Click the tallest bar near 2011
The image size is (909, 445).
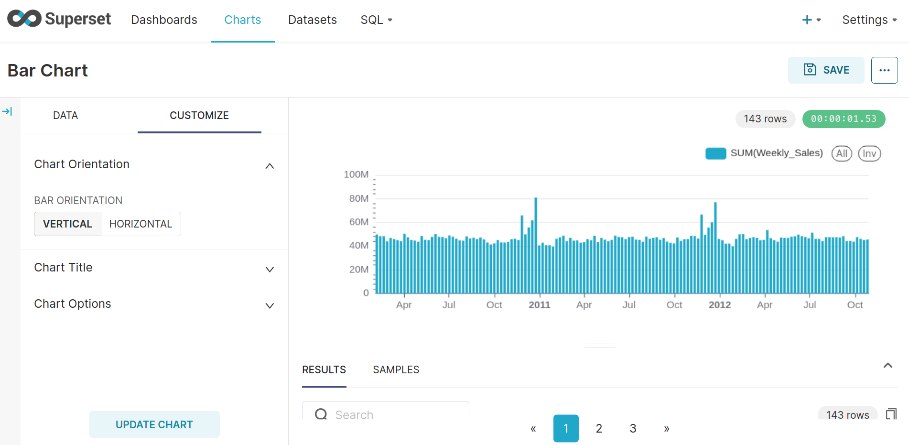point(536,245)
